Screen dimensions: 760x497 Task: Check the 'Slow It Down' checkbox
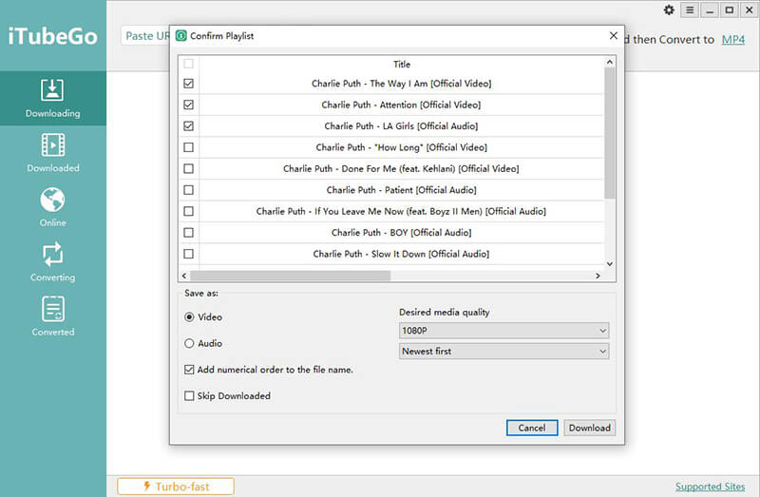(188, 254)
